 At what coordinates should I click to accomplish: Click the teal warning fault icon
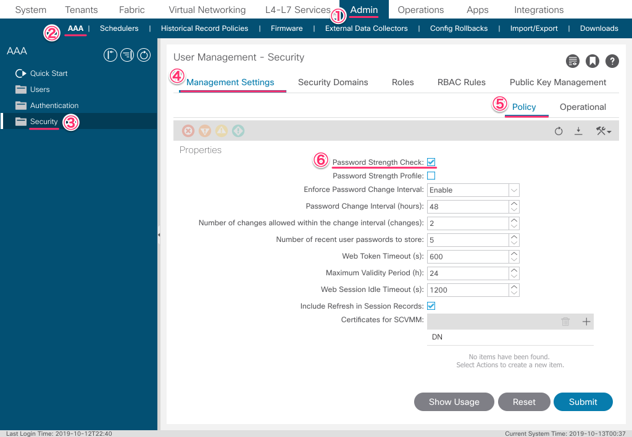coord(238,131)
